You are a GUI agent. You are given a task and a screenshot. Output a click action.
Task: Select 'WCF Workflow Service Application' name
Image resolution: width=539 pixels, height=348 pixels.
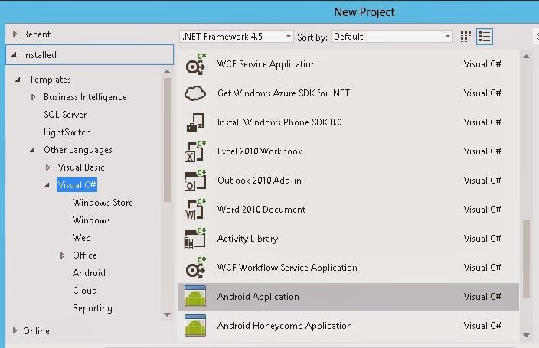tap(287, 268)
